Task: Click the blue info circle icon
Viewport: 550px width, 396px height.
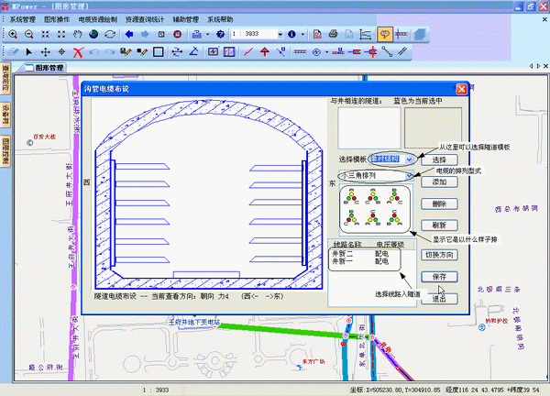Action: point(291,34)
